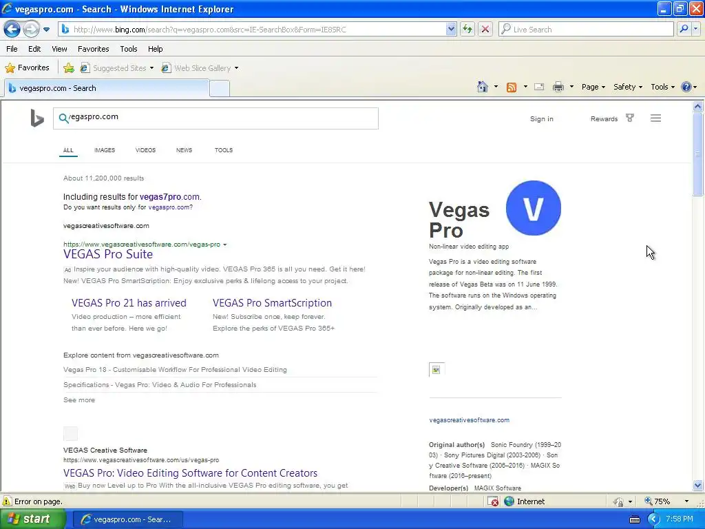Open the File menu

pyautogui.click(x=12, y=49)
